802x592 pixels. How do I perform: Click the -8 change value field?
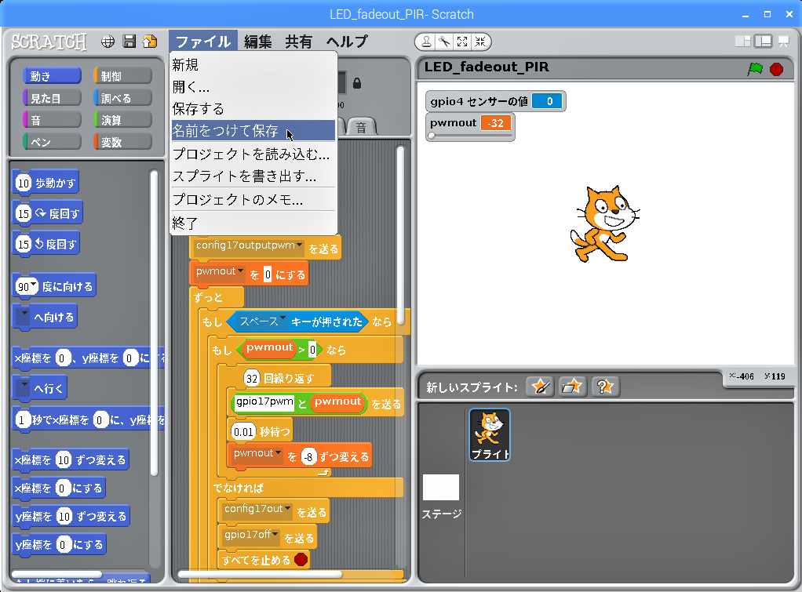click(308, 457)
